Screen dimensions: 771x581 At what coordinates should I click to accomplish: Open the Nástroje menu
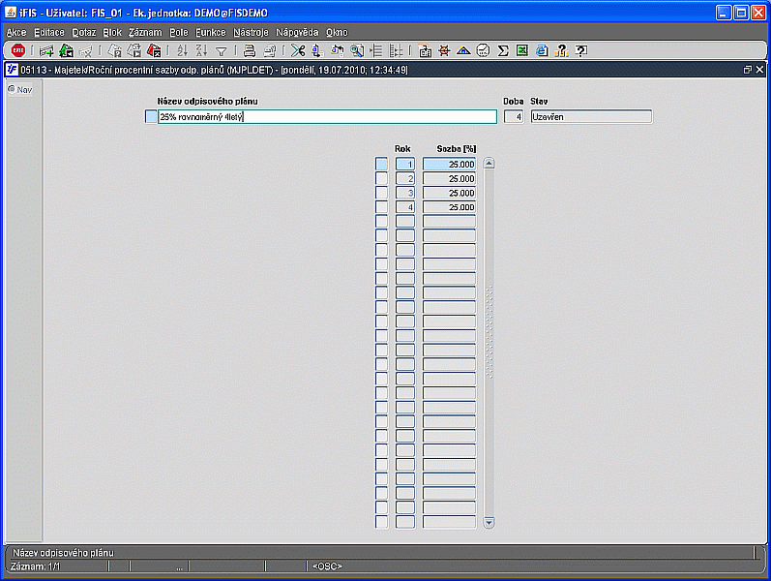tap(251, 32)
